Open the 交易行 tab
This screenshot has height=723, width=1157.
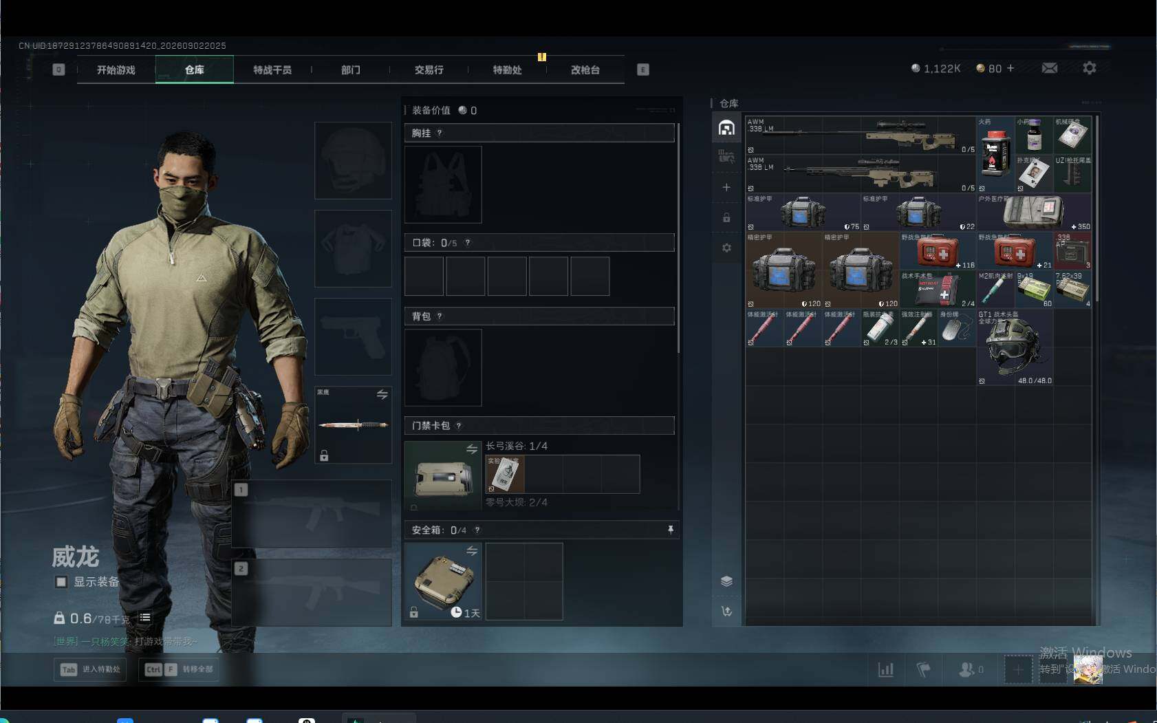point(429,69)
